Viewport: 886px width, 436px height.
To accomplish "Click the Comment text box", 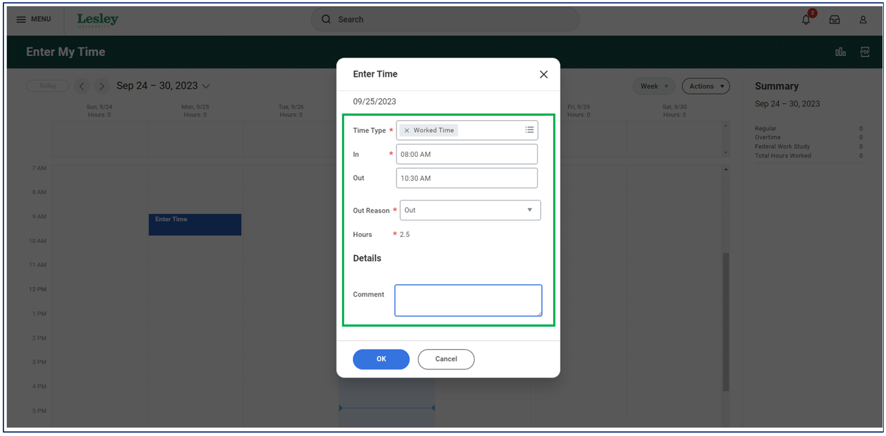I will pos(468,300).
